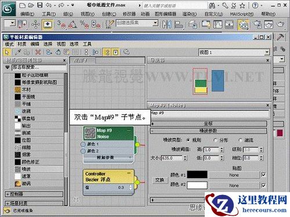The width and height of the screenshot is (290, 217).
Task: Open the MAXScript(M) main menu
Action: pyautogui.click(x=242, y=14)
